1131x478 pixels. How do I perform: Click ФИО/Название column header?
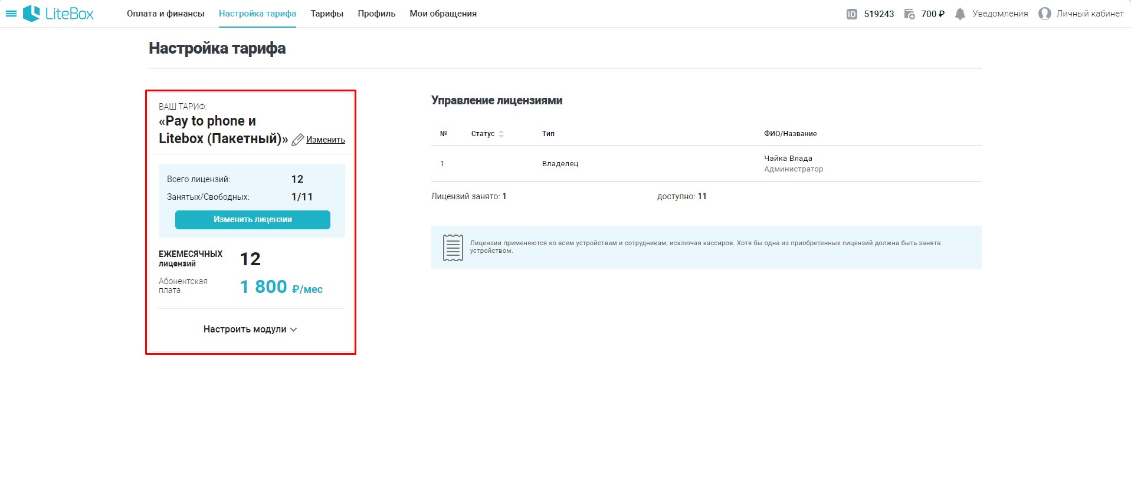(791, 134)
